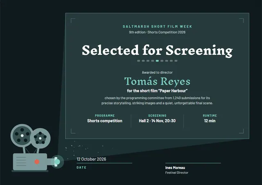Click the date "12 October 2026"
The image size is (262, 185).
[91, 159]
